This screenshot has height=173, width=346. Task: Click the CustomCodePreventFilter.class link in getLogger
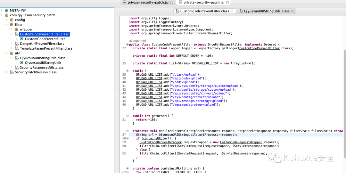pyautogui.click(x=260, y=48)
